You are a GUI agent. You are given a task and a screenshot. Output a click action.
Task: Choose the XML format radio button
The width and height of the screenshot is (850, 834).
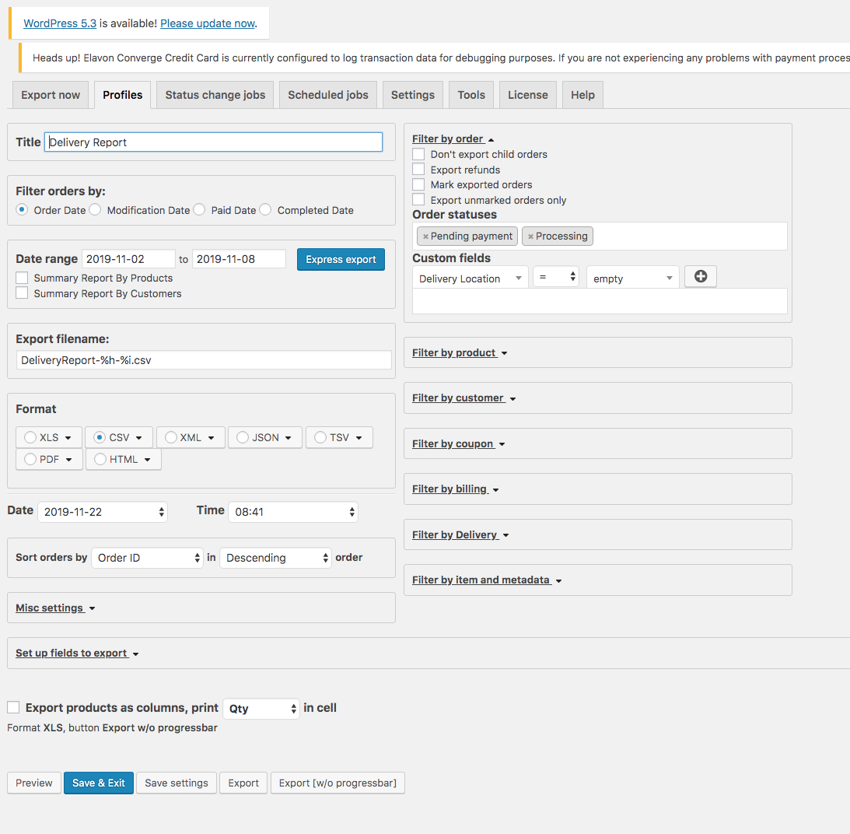click(170, 438)
